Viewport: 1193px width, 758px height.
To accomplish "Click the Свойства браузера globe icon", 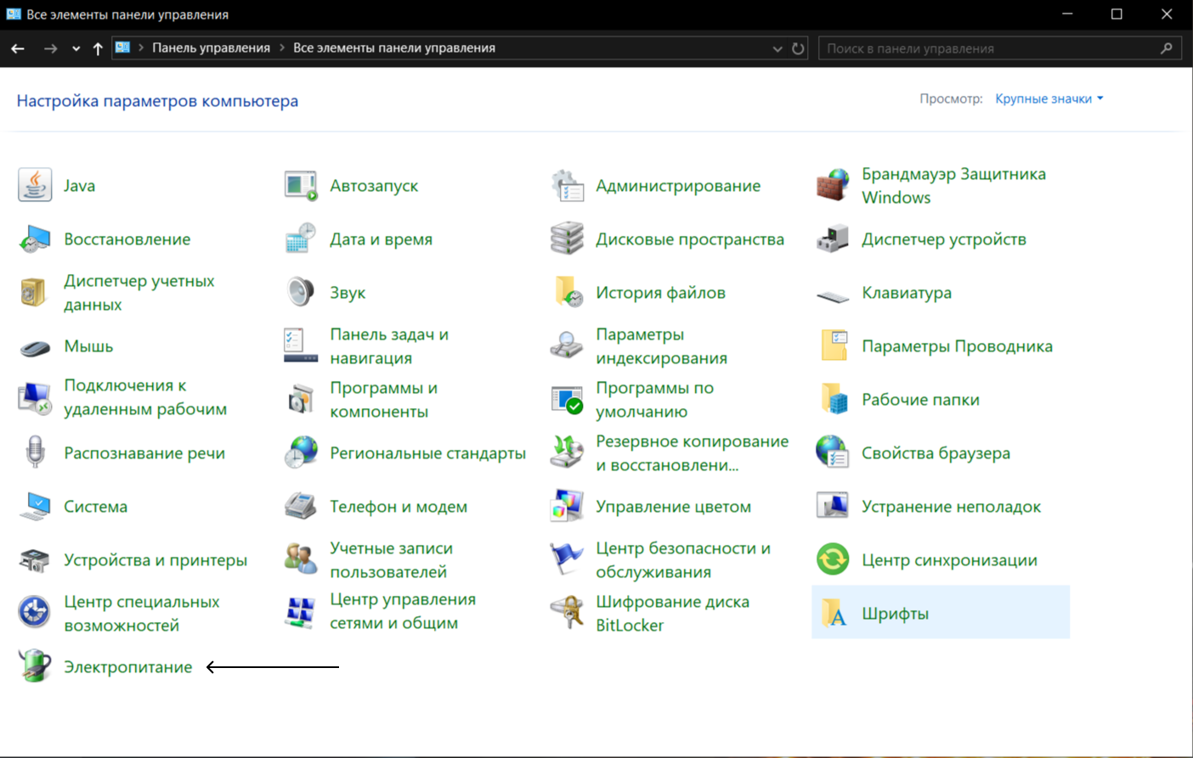I will [833, 453].
